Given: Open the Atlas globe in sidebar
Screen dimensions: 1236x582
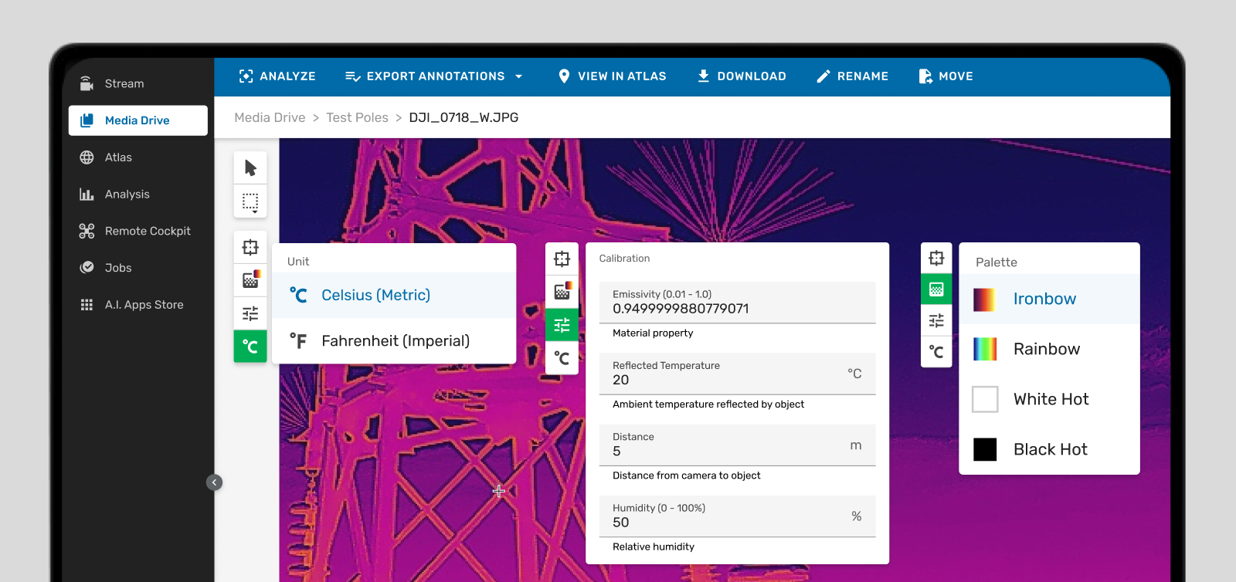Looking at the screenshot, I should click(87, 157).
